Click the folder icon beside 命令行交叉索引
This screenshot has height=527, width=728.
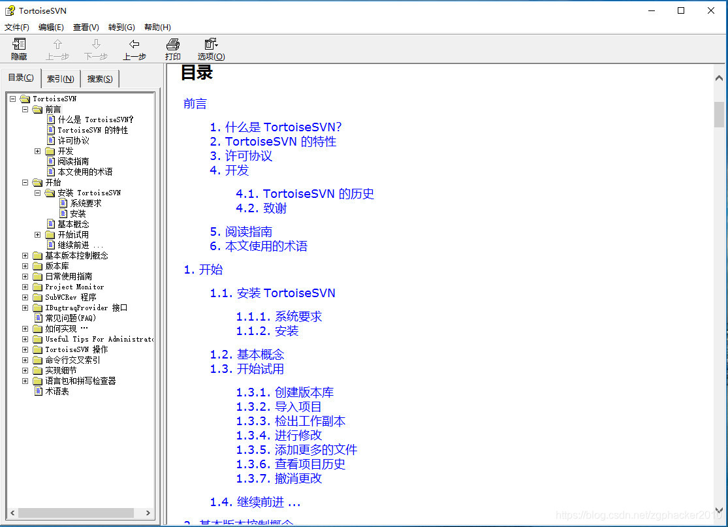point(38,360)
